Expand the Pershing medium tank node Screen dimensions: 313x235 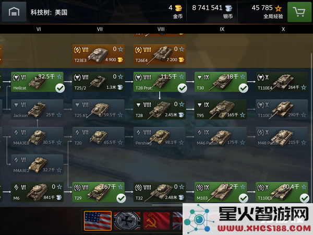160,137
